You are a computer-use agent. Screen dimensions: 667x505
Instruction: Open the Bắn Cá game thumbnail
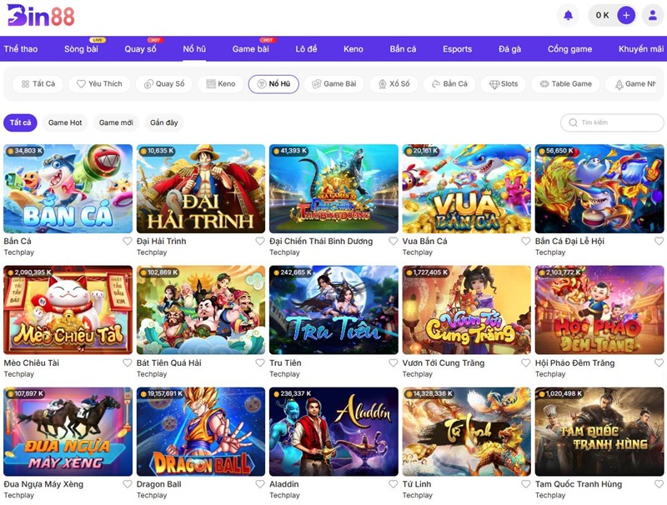68,188
